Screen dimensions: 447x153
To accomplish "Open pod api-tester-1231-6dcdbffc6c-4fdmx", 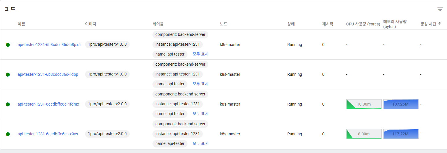I will coord(48,104).
